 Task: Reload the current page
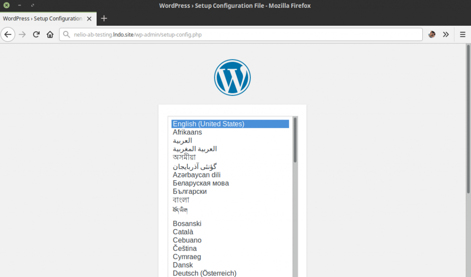pyautogui.click(x=36, y=34)
